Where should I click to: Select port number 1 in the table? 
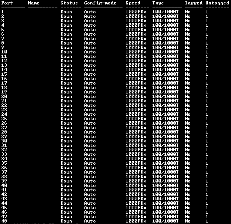(3, 12)
